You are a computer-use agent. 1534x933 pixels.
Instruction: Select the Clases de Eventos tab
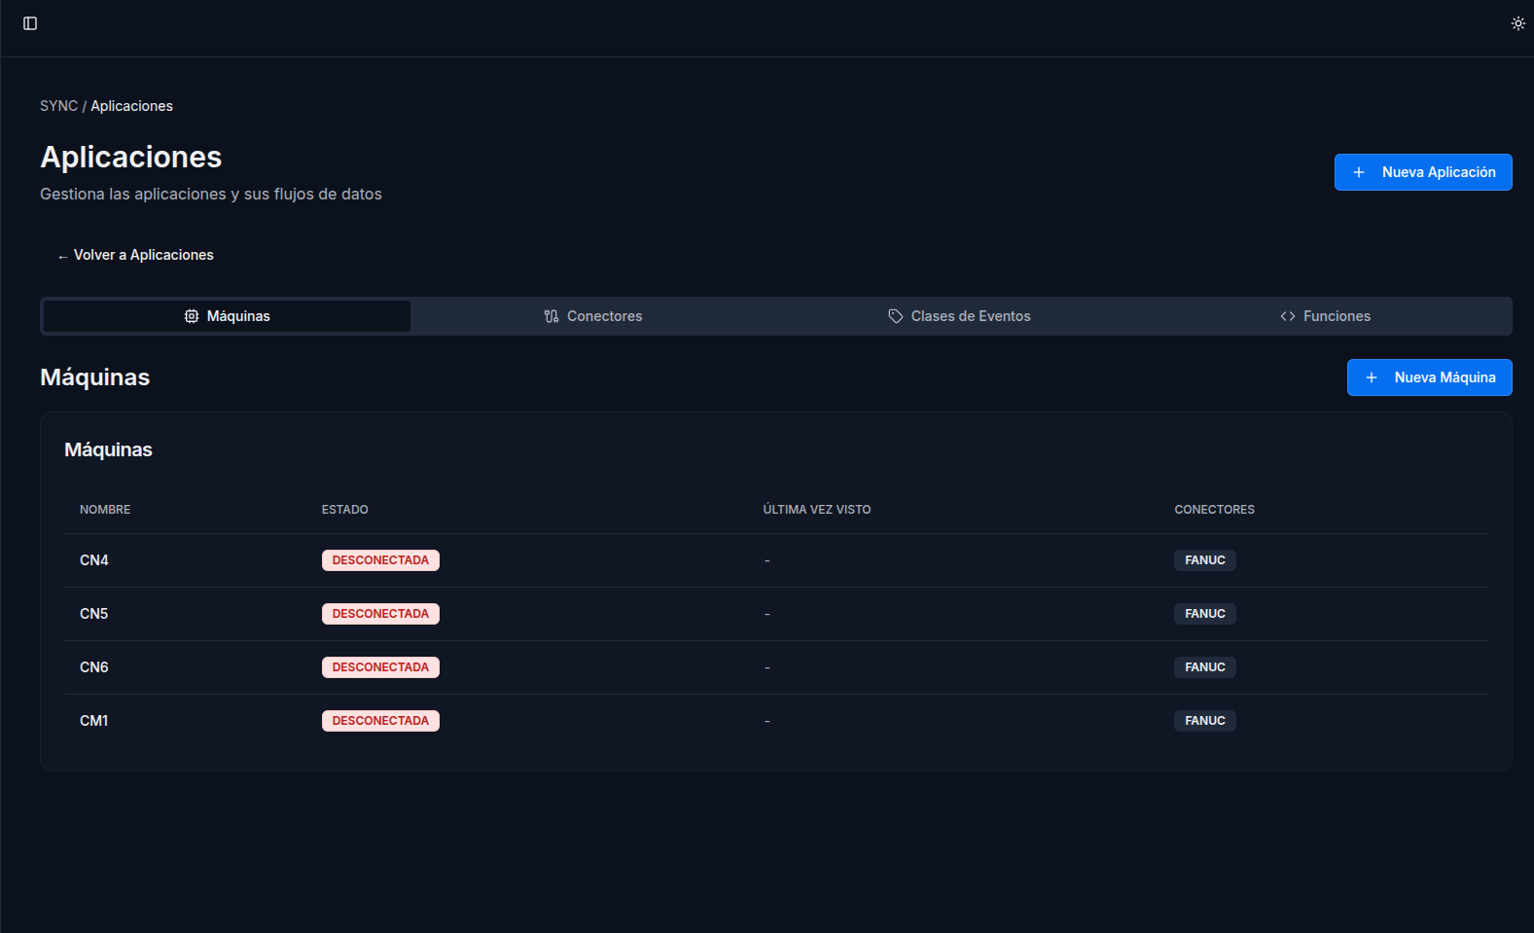click(959, 316)
